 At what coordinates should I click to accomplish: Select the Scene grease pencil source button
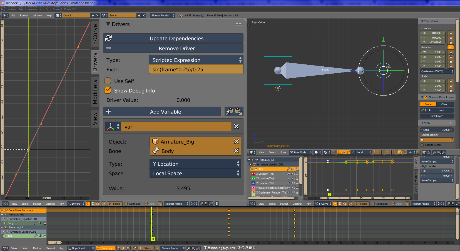pyautogui.click(x=428, y=104)
